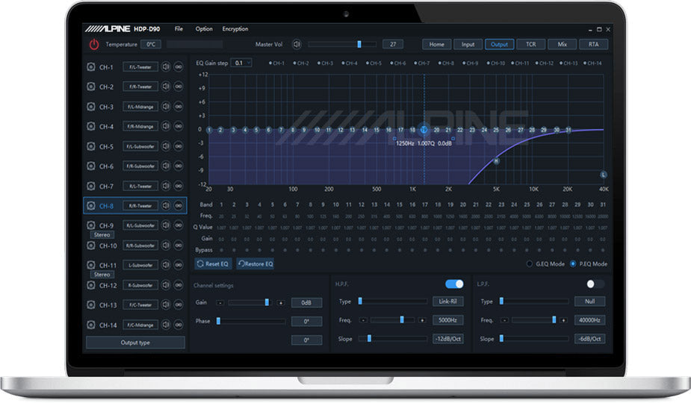Open CH-4 F/R-Midrange output type dropdown
The width and height of the screenshot is (691, 403).
click(x=140, y=126)
